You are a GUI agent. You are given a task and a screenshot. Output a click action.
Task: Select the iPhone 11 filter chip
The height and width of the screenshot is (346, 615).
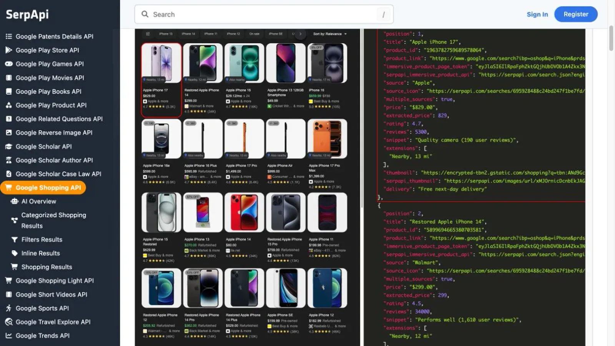click(x=211, y=34)
